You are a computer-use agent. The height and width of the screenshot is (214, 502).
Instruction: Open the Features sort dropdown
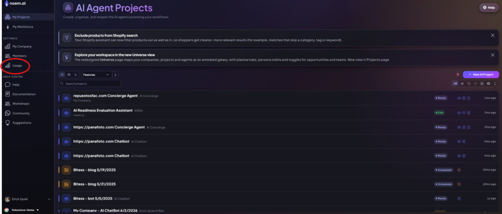tap(96, 74)
